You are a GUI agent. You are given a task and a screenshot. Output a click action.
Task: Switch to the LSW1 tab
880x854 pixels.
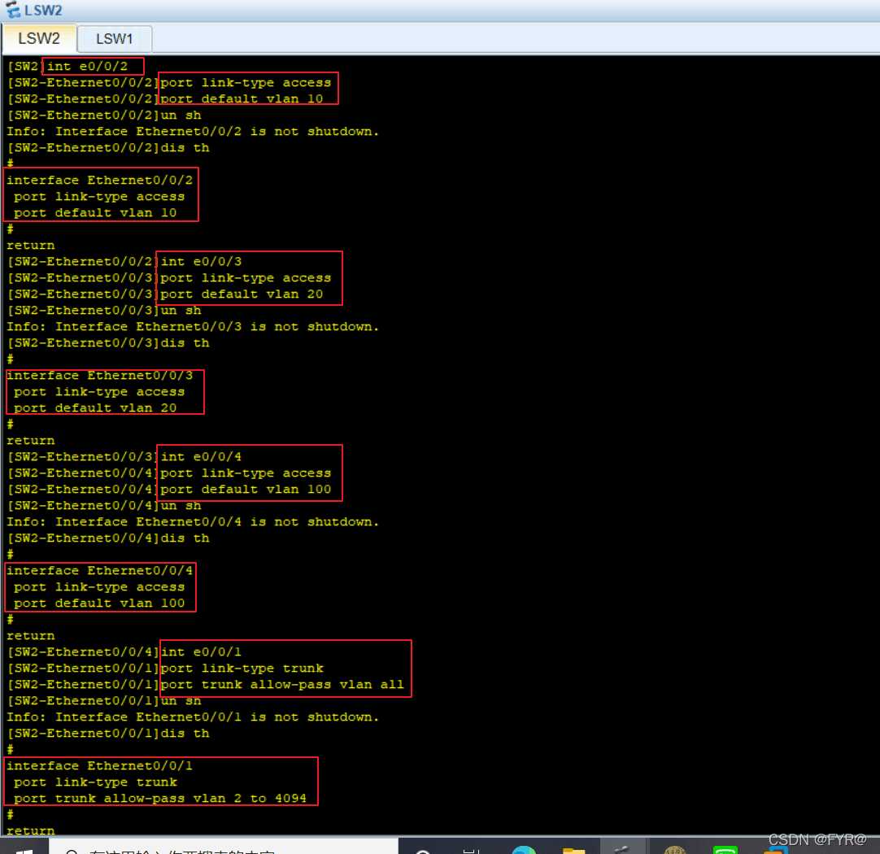(115, 39)
